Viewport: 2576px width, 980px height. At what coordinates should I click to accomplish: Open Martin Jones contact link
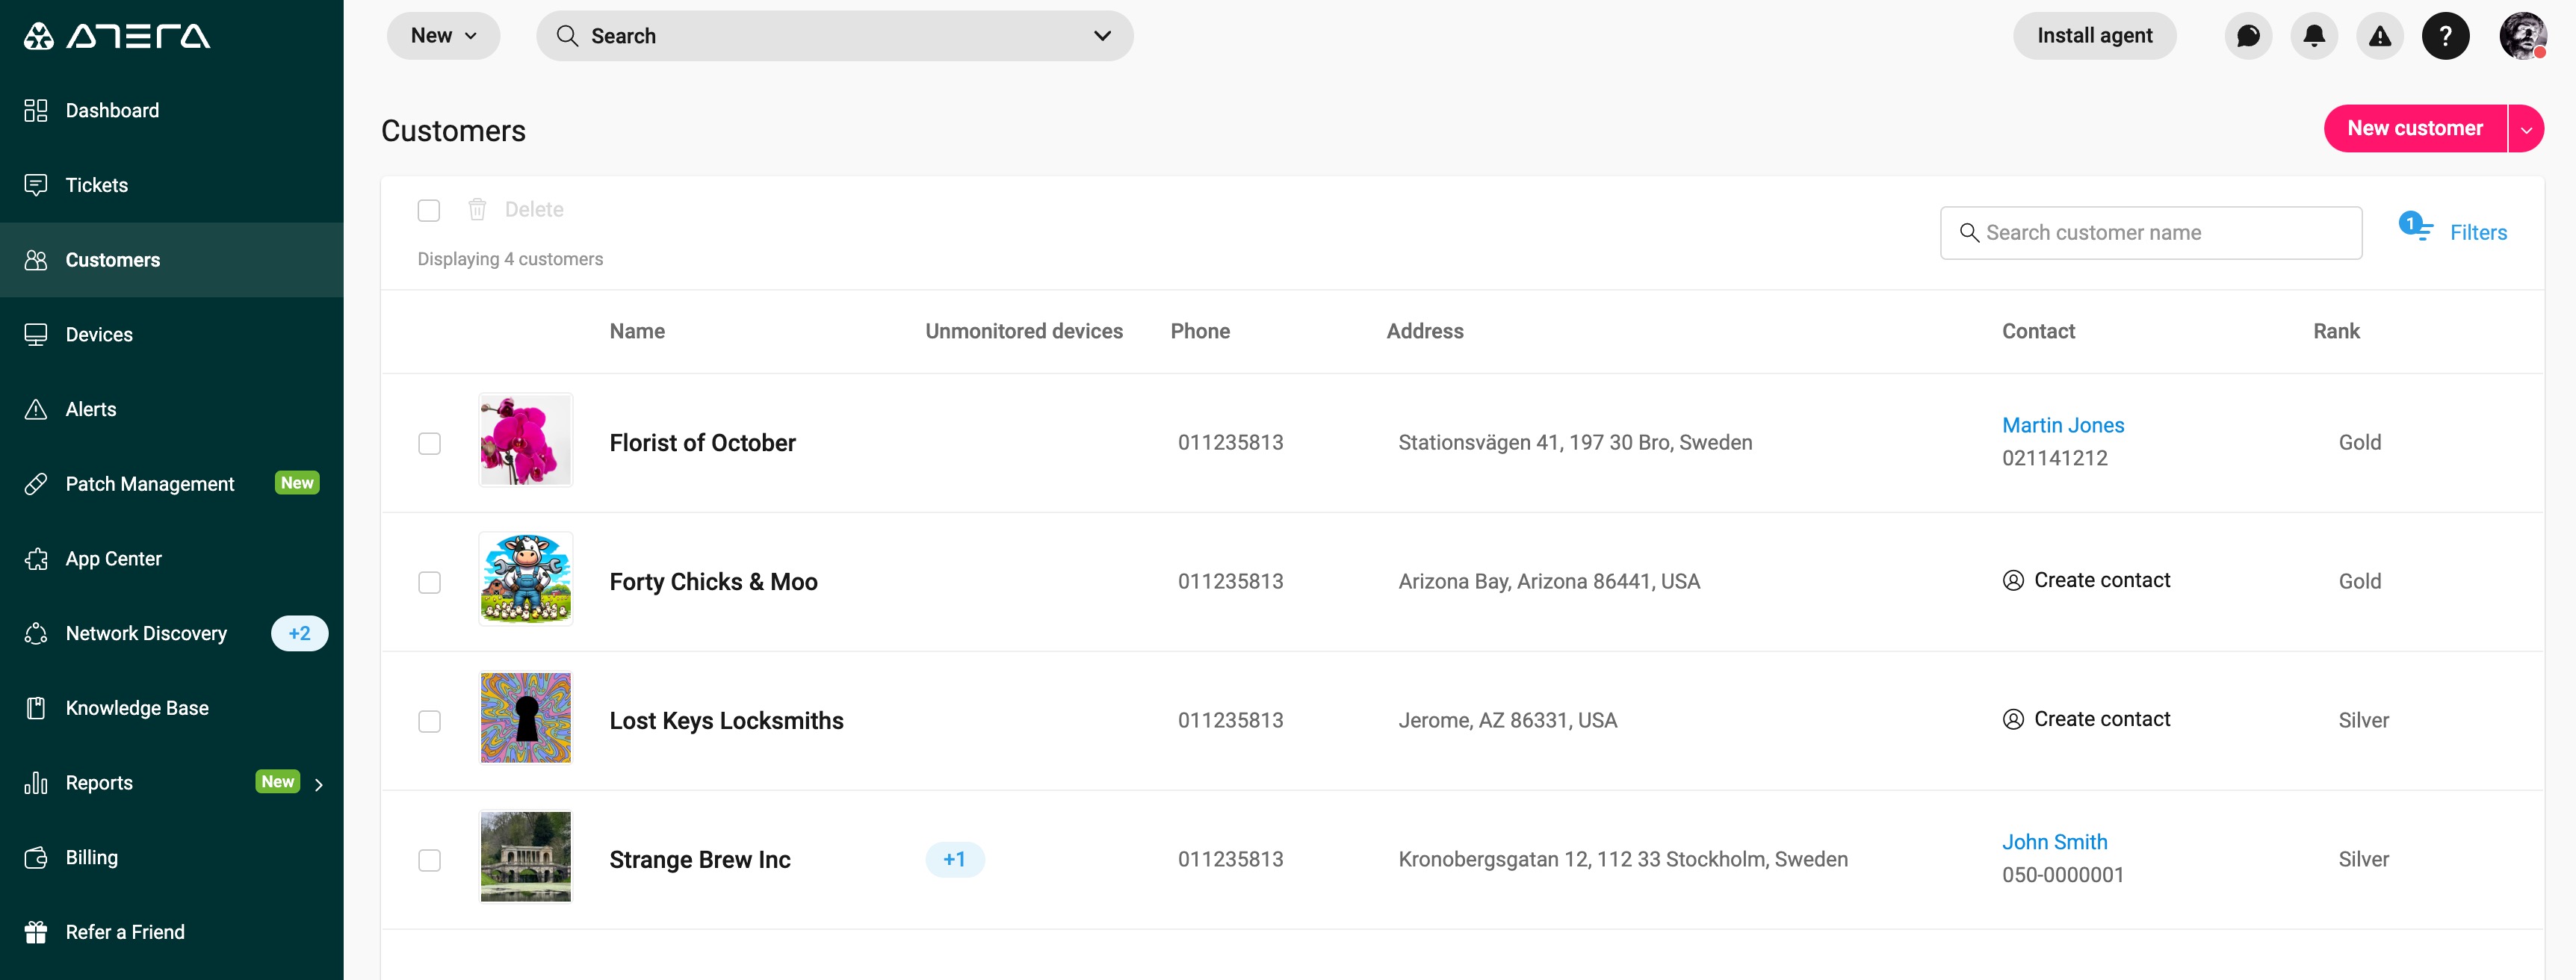click(x=2063, y=425)
